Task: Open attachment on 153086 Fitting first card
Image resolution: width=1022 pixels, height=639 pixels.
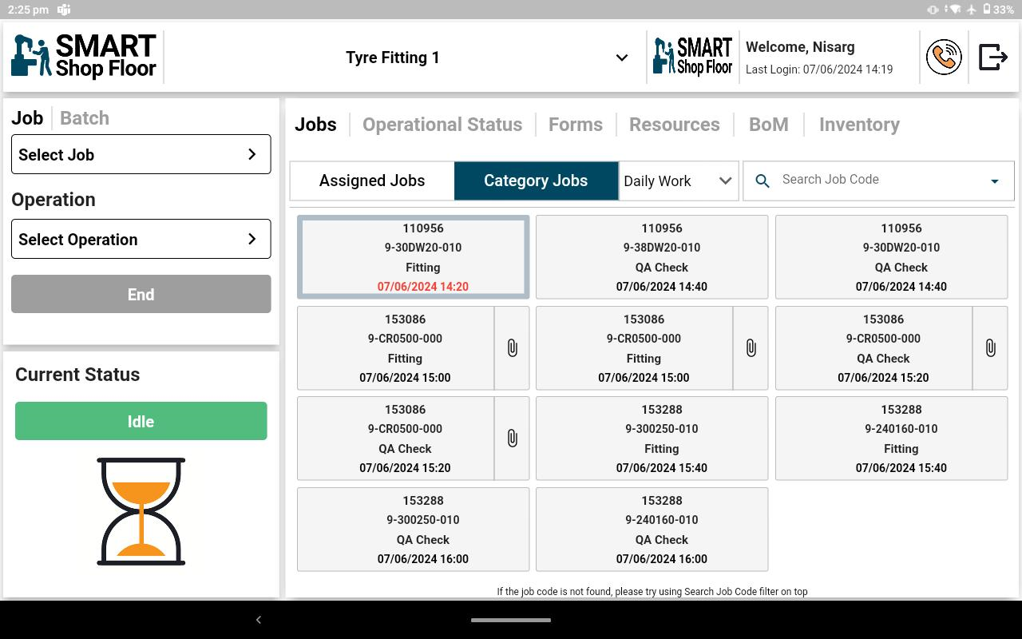Action: (x=512, y=348)
